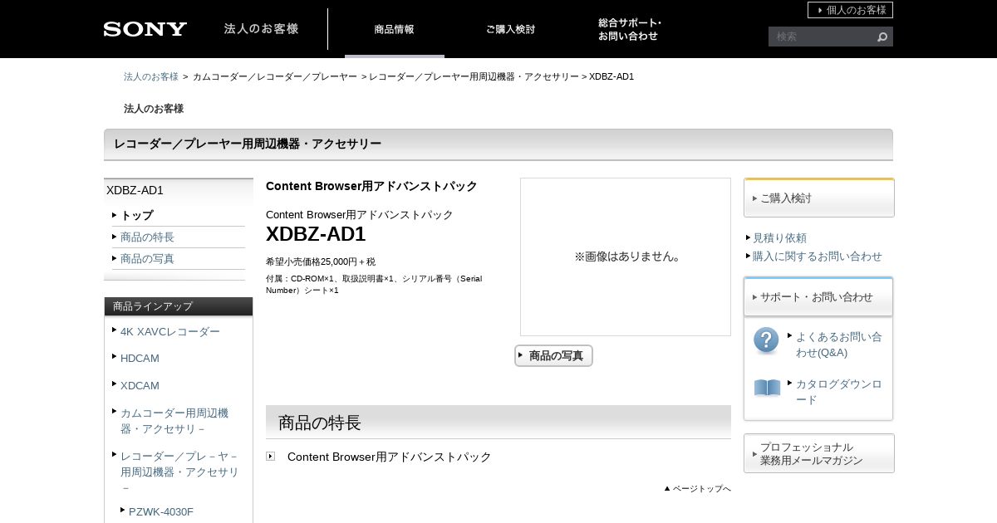This screenshot has height=523, width=997.
Task: Click the 商品の写真 button below the image
Action: (x=553, y=355)
